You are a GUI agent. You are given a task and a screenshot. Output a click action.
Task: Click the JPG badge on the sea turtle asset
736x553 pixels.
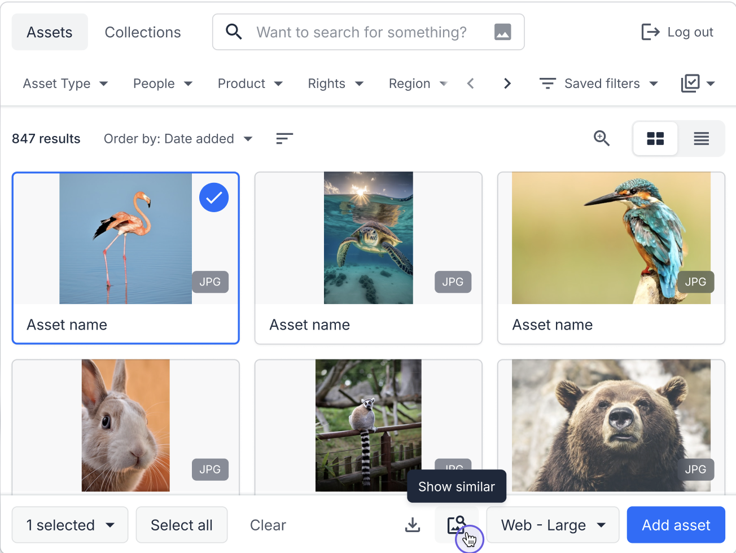(453, 282)
